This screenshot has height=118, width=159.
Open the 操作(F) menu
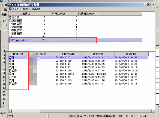[13, 9]
